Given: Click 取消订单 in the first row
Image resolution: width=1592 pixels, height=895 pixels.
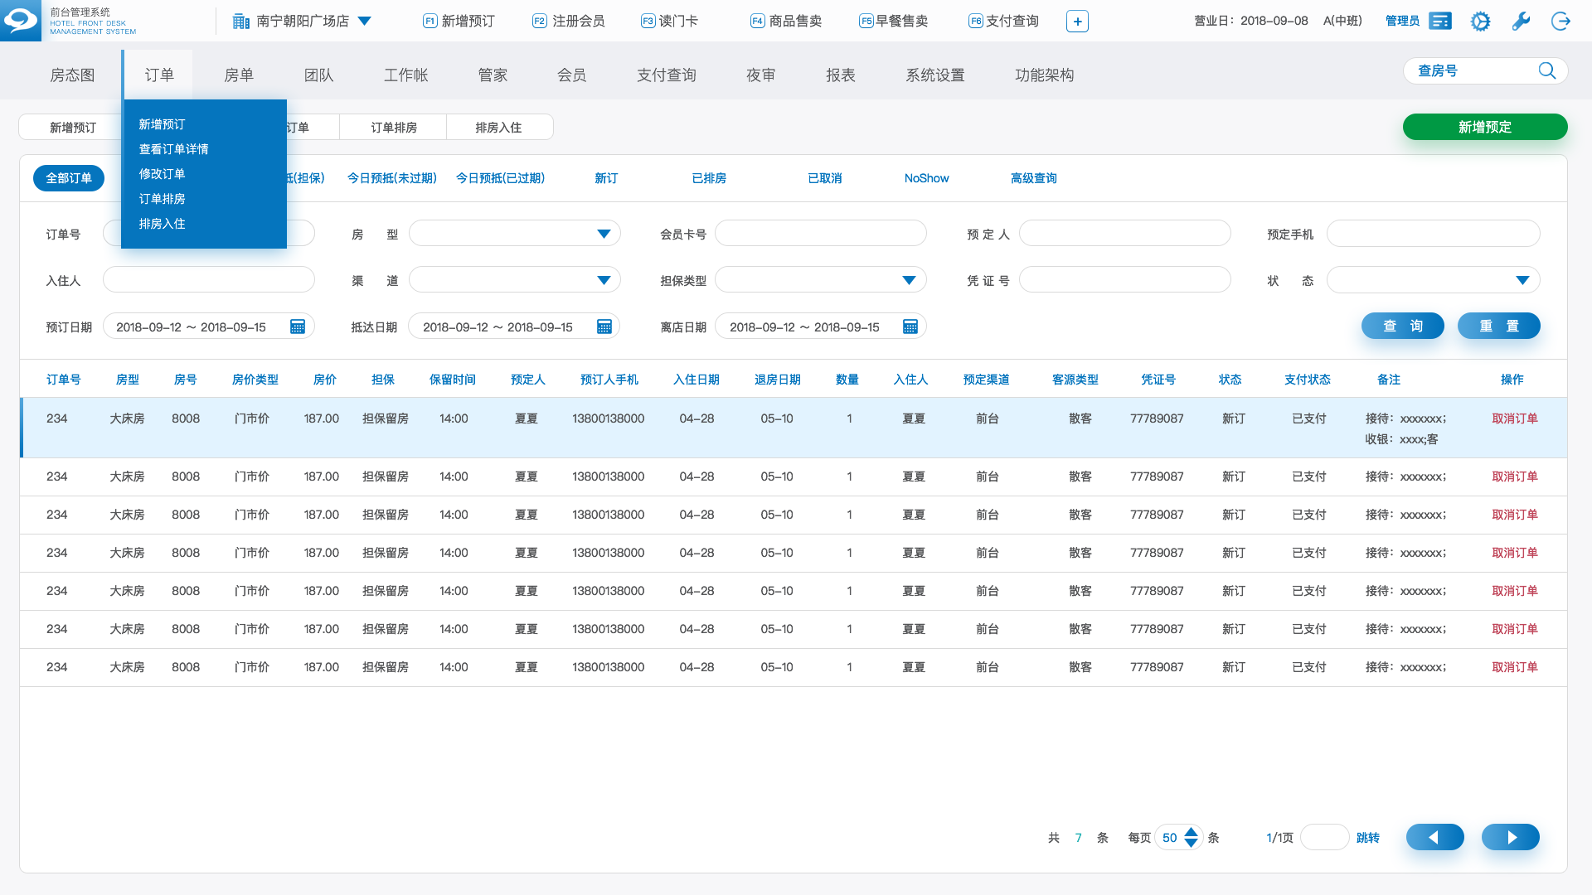Looking at the screenshot, I should [1514, 418].
